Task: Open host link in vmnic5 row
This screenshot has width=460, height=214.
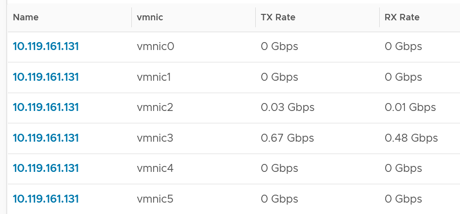Action: pyautogui.click(x=46, y=199)
